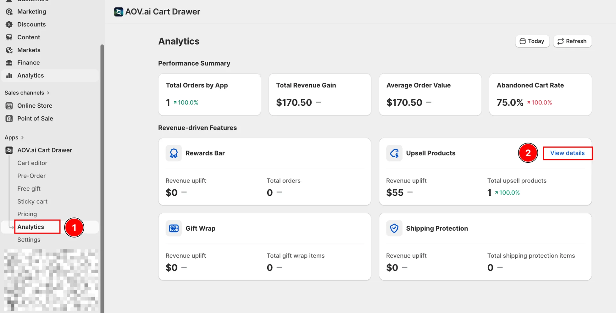
Task: Open the Today date range picker
Action: 532,41
